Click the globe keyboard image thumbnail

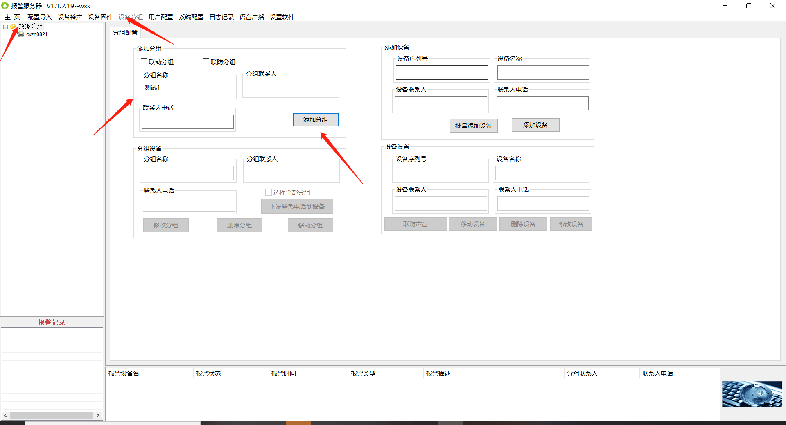pyautogui.click(x=752, y=394)
